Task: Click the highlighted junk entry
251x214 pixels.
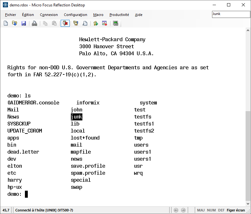Action: coord(77,117)
